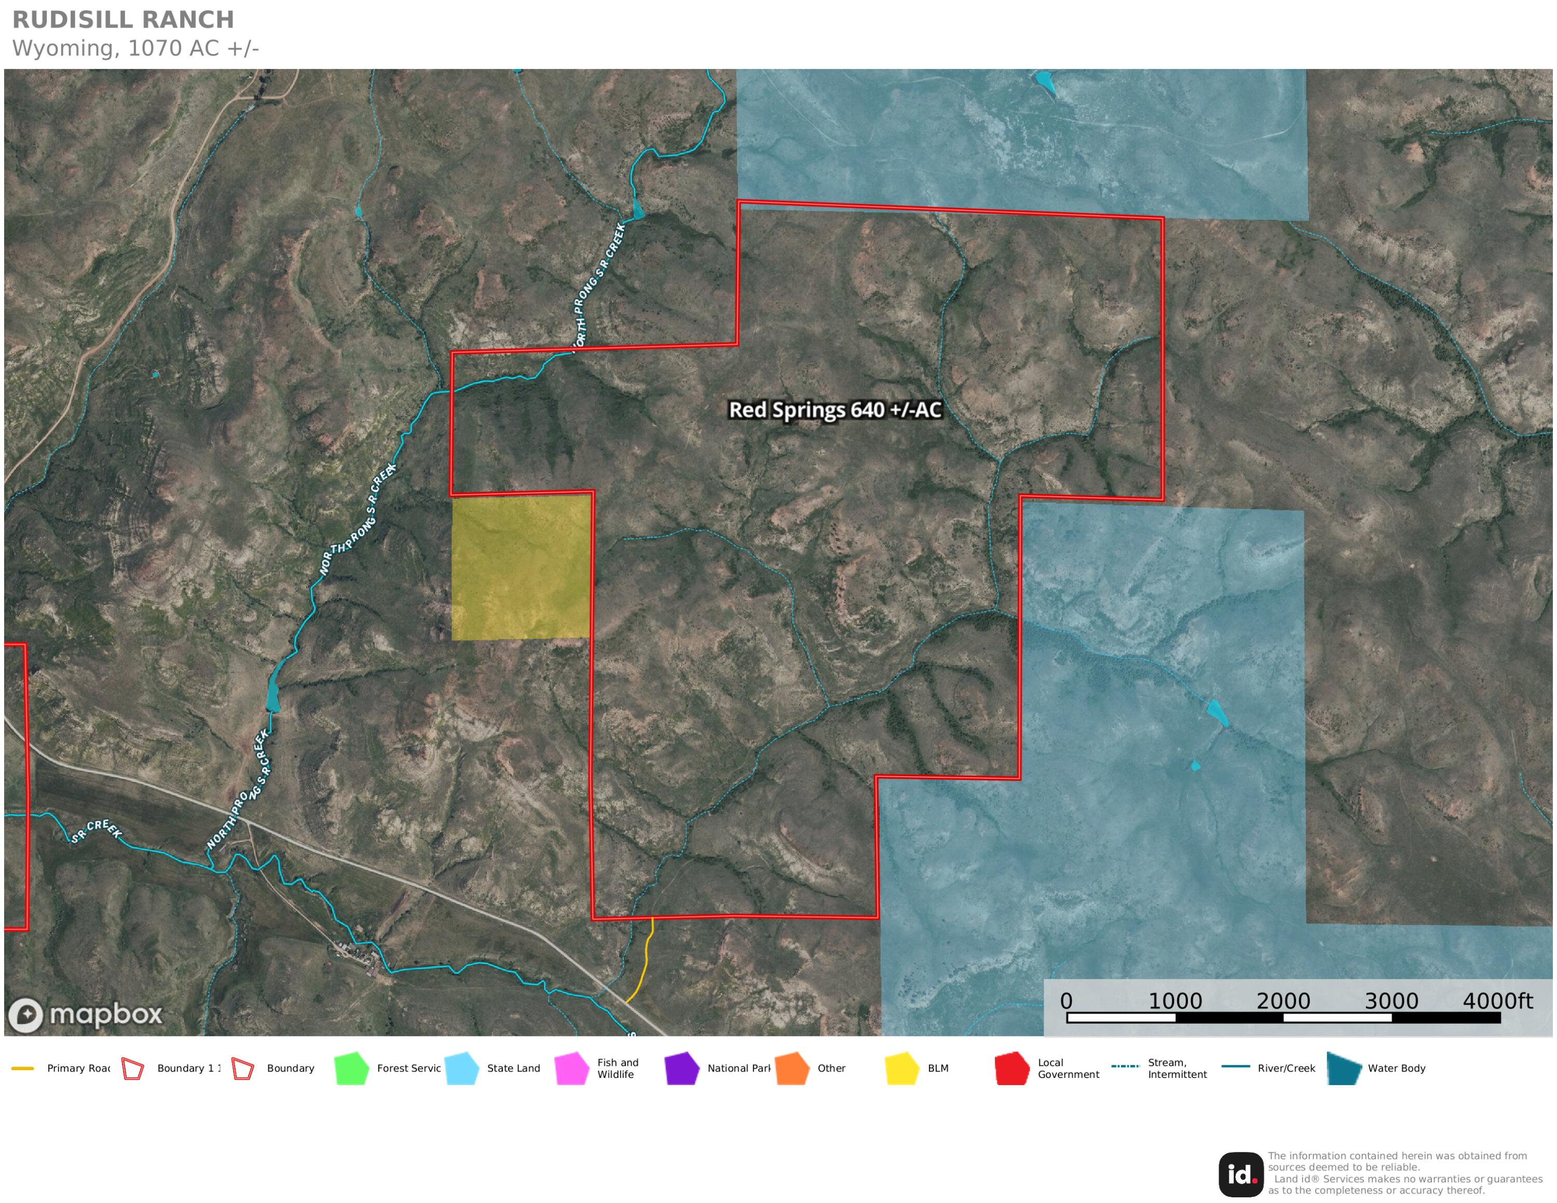Click the 3000 scale bar label
The width and height of the screenshot is (1557, 1203).
click(1391, 1001)
